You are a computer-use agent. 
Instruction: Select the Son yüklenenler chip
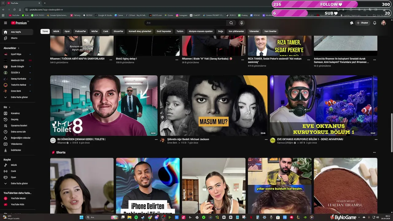coord(236,31)
